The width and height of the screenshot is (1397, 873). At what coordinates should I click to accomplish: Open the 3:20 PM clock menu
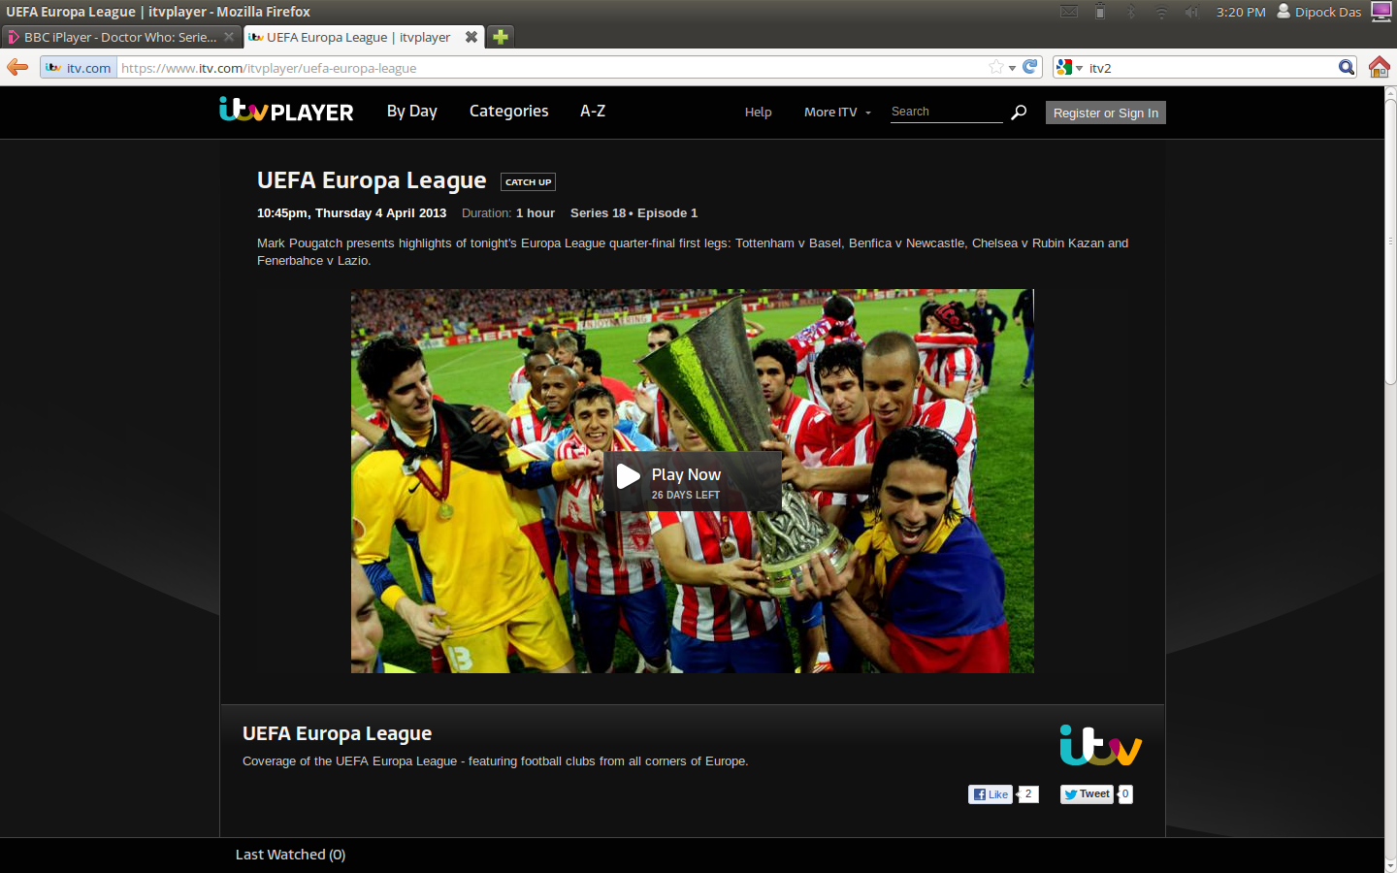pyautogui.click(x=1241, y=12)
